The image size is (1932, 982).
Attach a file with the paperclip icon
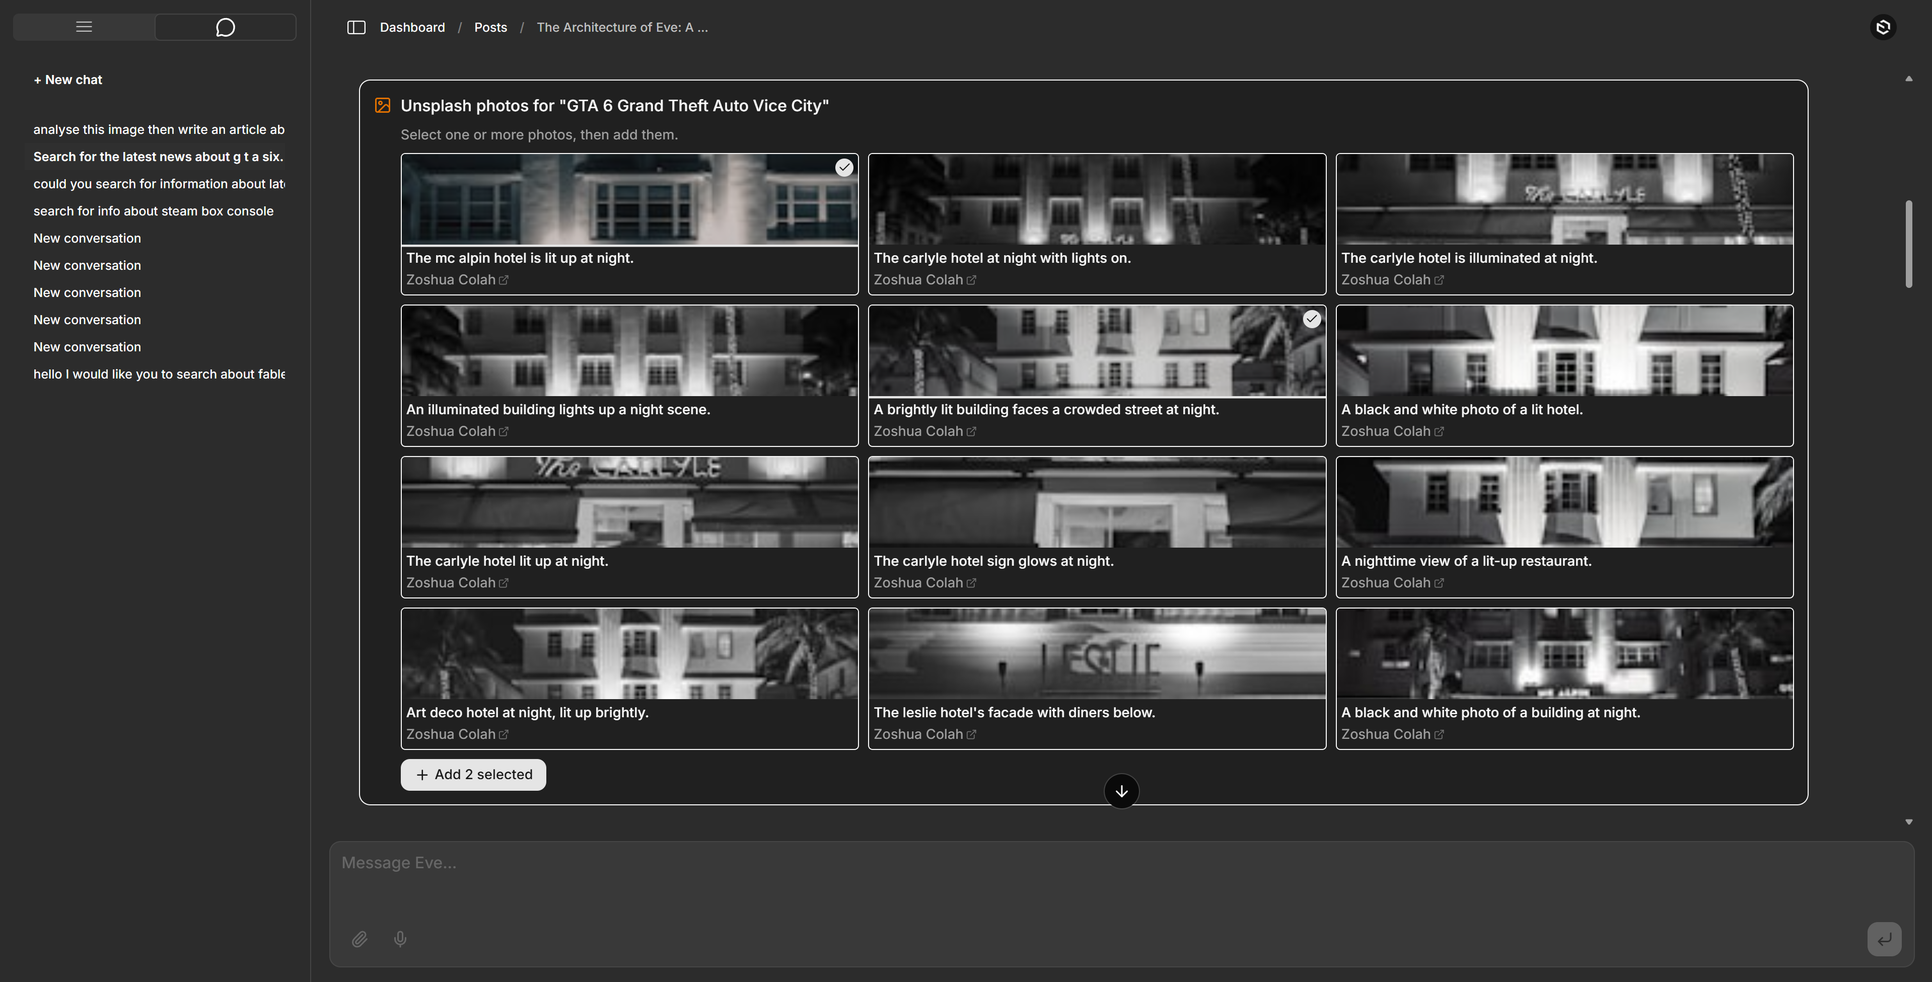pyautogui.click(x=359, y=939)
